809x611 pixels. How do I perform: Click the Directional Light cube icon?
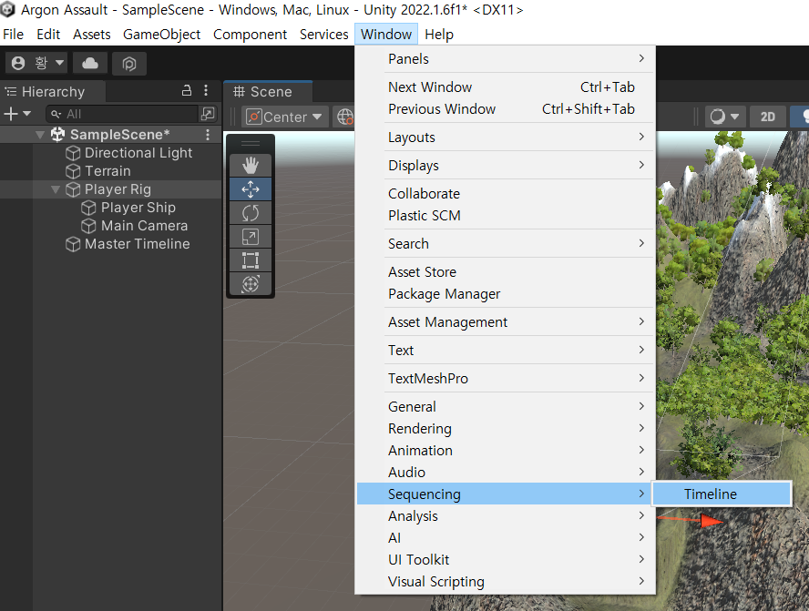pyautogui.click(x=73, y=153)
